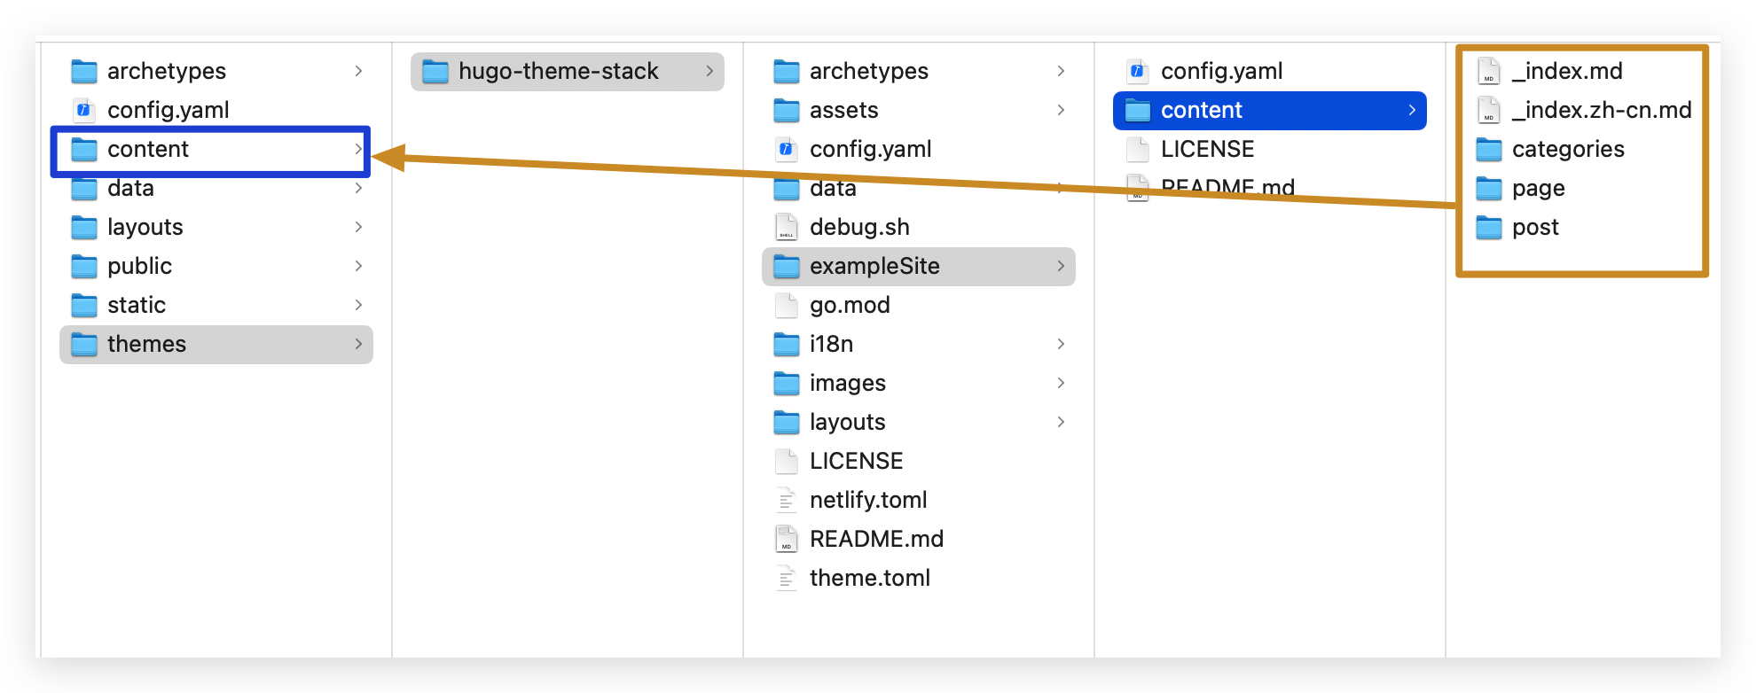Click the theme.toml file icon

[786, 578]
